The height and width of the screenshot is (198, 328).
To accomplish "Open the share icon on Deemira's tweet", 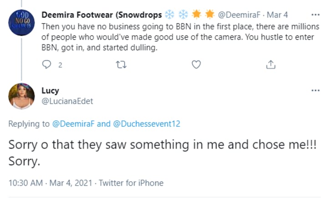I will click(270, 65).
